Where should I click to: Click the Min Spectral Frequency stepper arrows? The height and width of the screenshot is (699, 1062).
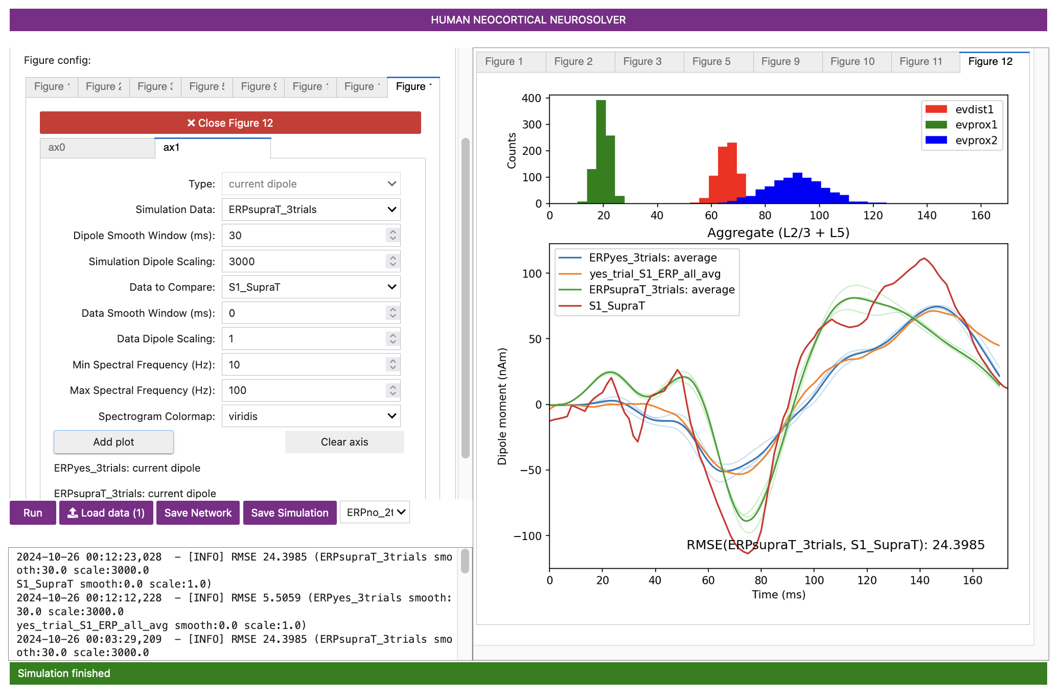click(393, 364)
